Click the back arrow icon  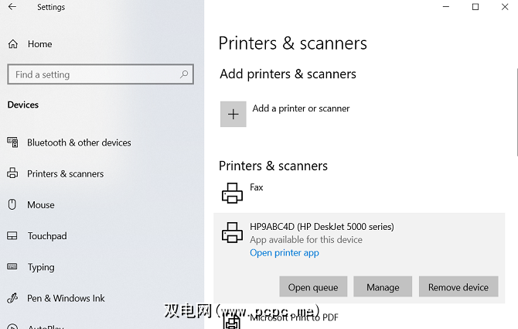click(12, 8)
